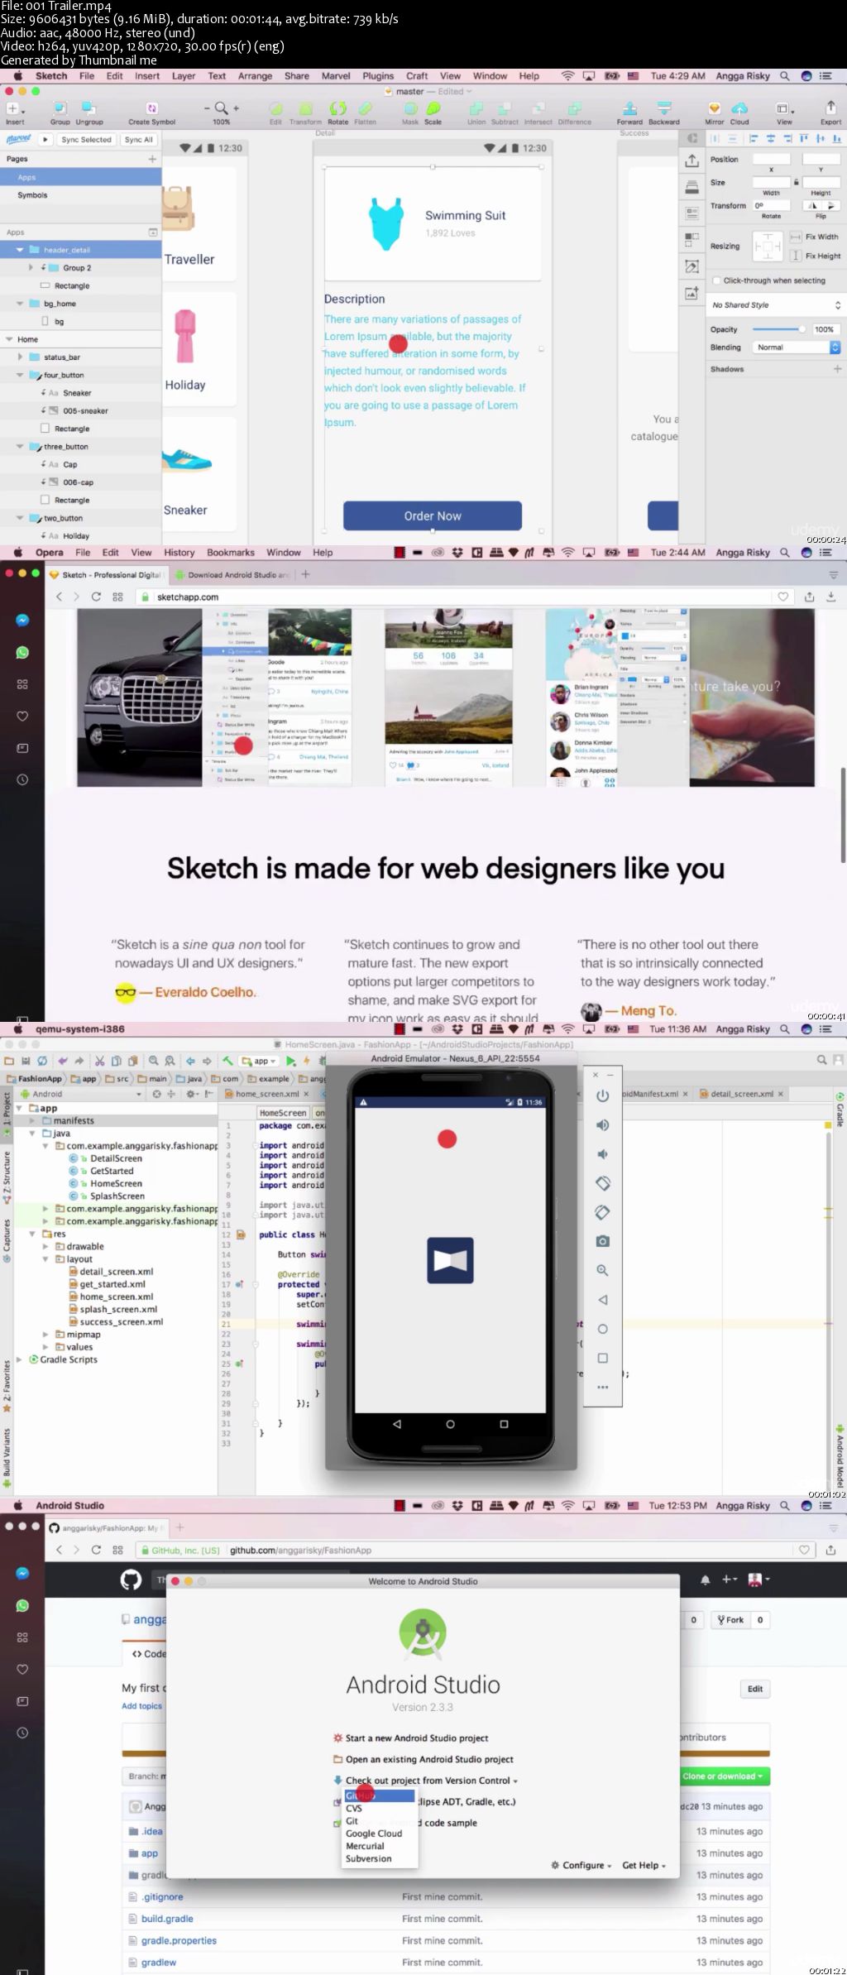Click WhatsApp icon in GitHub Opera sidebar
The width and height of the screenshot is (847, 1975).
pyautogui.click(x=22, y=1605)
